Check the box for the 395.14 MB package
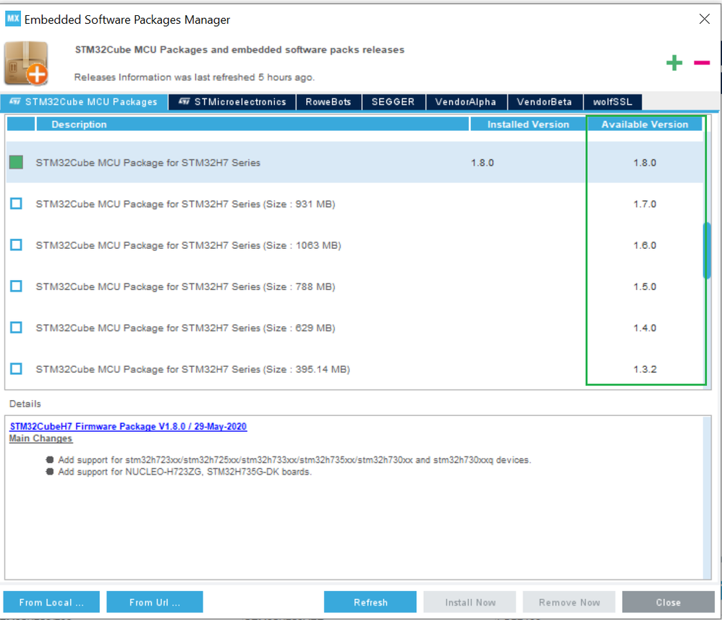This screenshot has height=620, width=722. [x=16, y=368]
